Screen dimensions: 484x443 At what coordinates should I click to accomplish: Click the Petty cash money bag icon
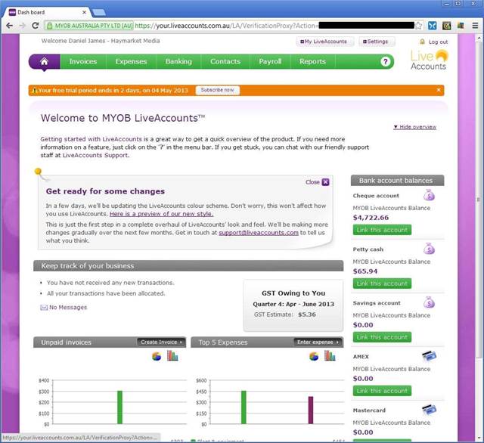click(429, 249)
